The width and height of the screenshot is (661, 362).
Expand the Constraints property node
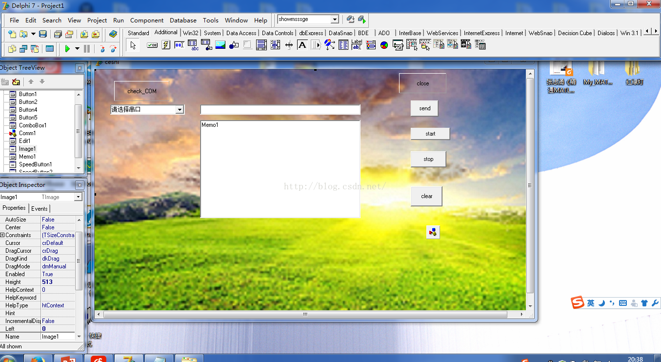coord(2,235)
